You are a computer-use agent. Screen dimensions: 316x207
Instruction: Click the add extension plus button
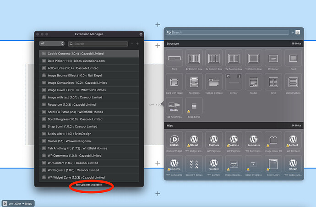(137, 44)
